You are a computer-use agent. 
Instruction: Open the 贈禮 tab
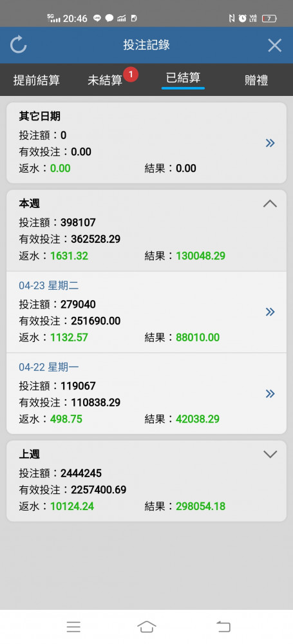pyautogui.click(x=256, y=80)
